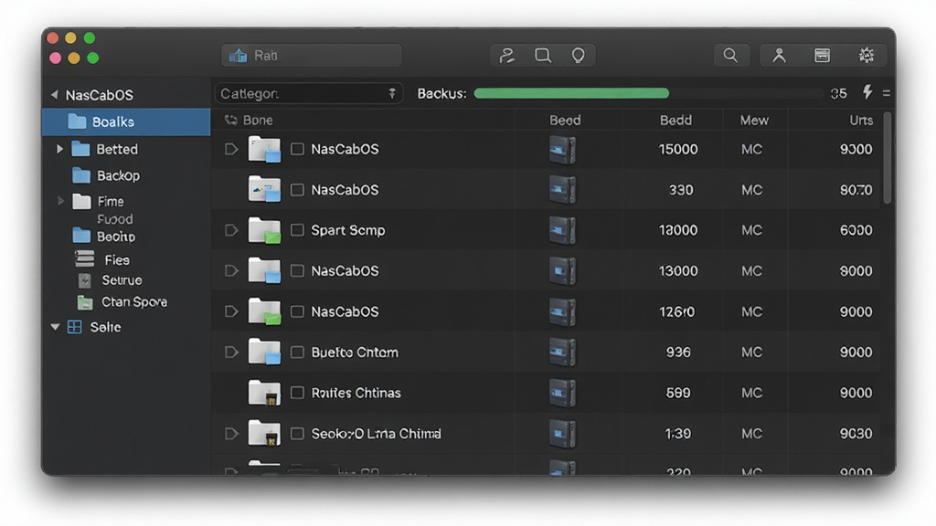
Task: Click the Urts column header
Action: (861, 120)
